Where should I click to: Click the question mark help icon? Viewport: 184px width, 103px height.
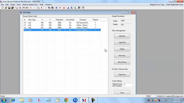pyautogui.click(x=83, y=8)
